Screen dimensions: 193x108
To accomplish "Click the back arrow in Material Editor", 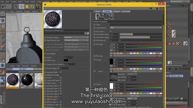I will tap(151, 8).
